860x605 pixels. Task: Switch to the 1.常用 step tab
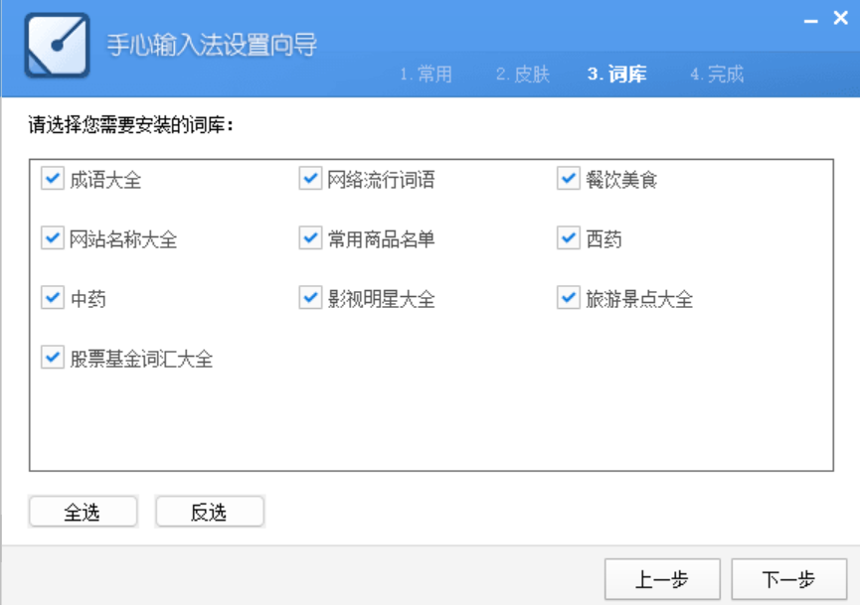pos(426,74)
